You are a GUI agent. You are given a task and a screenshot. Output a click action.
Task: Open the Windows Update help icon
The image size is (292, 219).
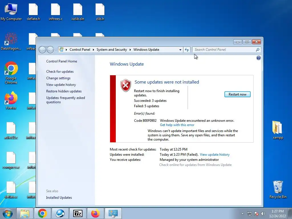[258, 58]
